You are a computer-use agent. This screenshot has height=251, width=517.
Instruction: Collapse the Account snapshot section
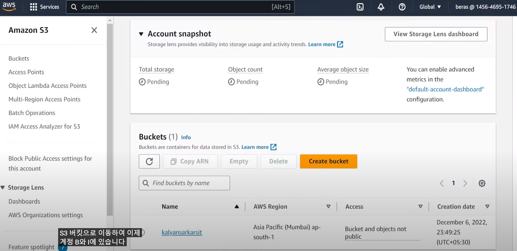(141, 34)
